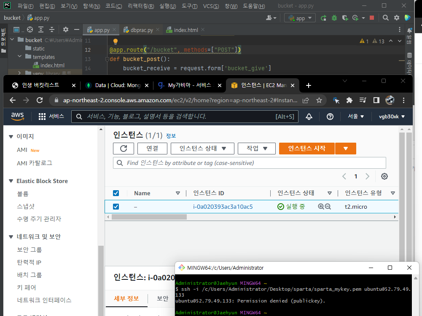The width and height of the screenshot is (422, 316).
Task: Go to AWS console home logo
Action: [x=17, y=117]
